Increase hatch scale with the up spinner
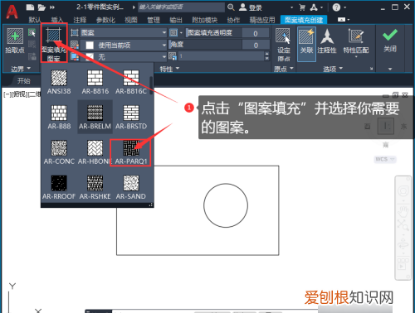This screenshot has width=415, height=313. (x=266, y=54)
